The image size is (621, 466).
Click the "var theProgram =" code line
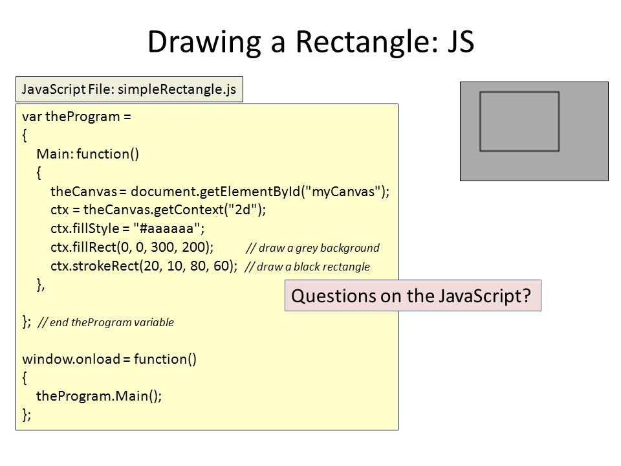tap(76, 116)
